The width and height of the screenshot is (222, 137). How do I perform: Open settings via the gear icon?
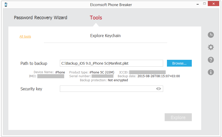coord(211,47)
